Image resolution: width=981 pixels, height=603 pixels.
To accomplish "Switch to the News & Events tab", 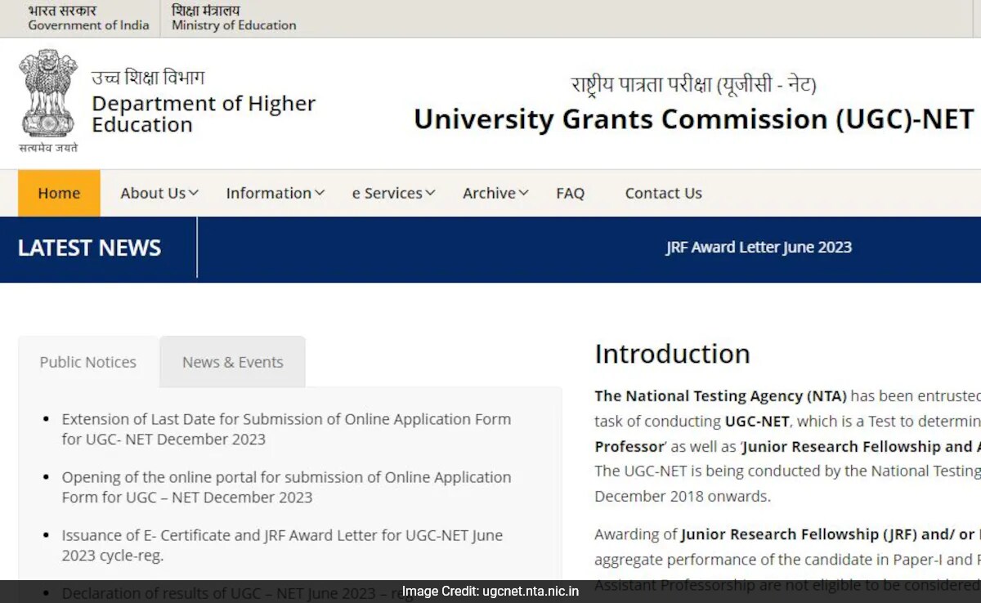I will pyautogui.click(x=232, y=361).
